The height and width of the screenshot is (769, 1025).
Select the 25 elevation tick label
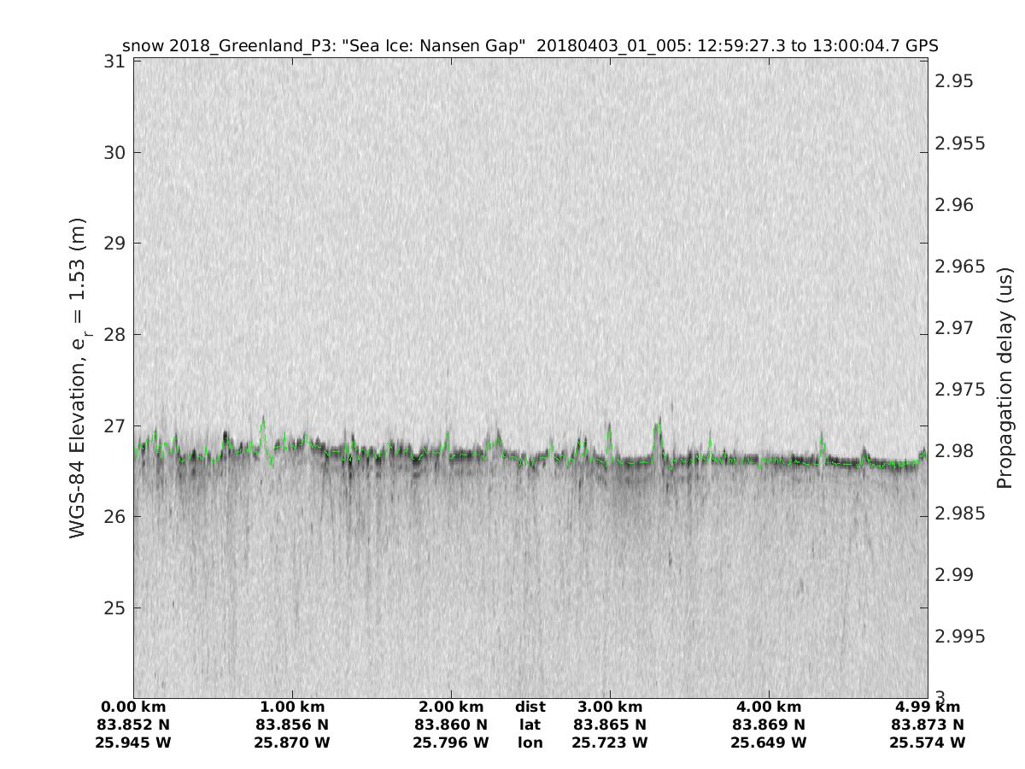pos(114,608)
